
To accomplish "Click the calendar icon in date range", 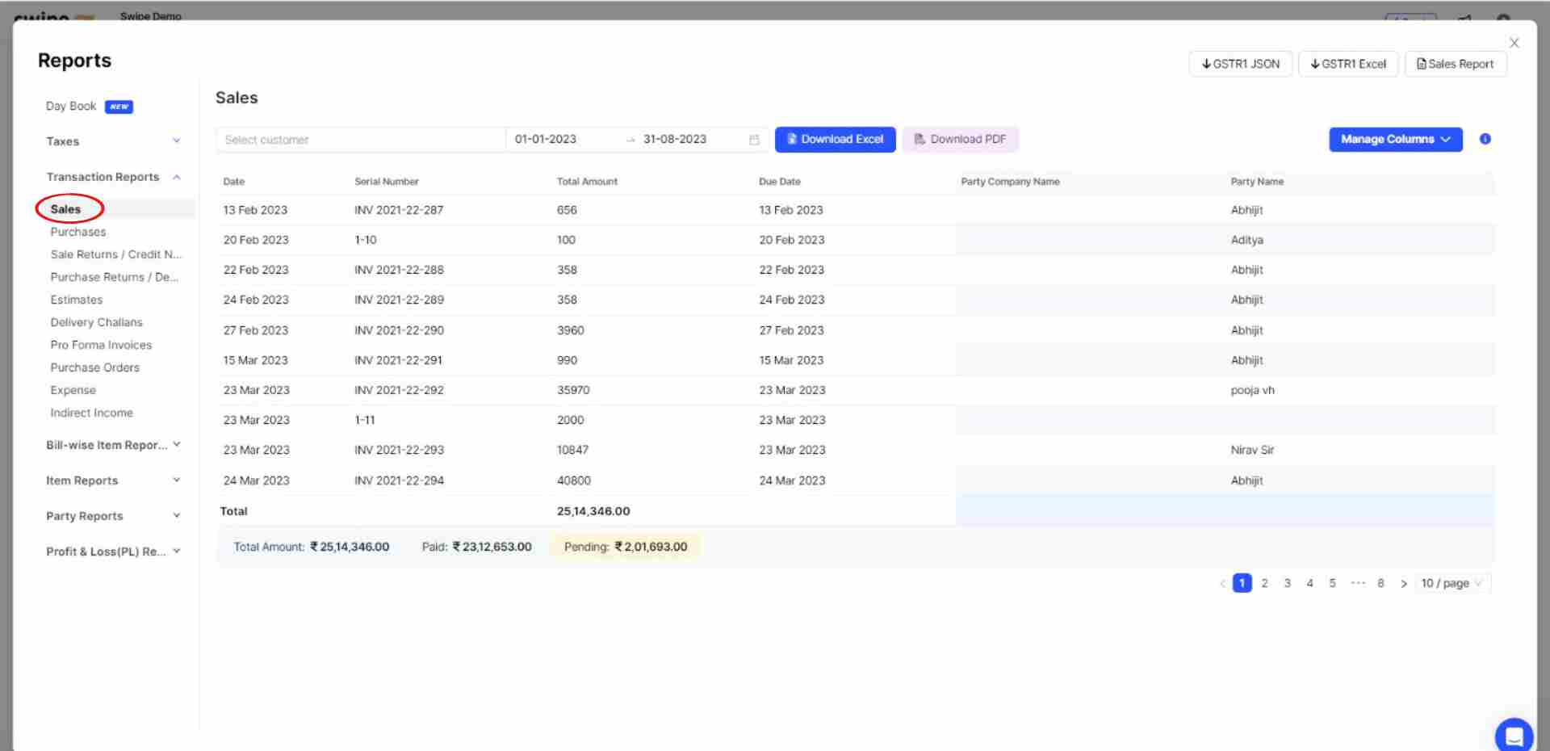I will [754, 140].
